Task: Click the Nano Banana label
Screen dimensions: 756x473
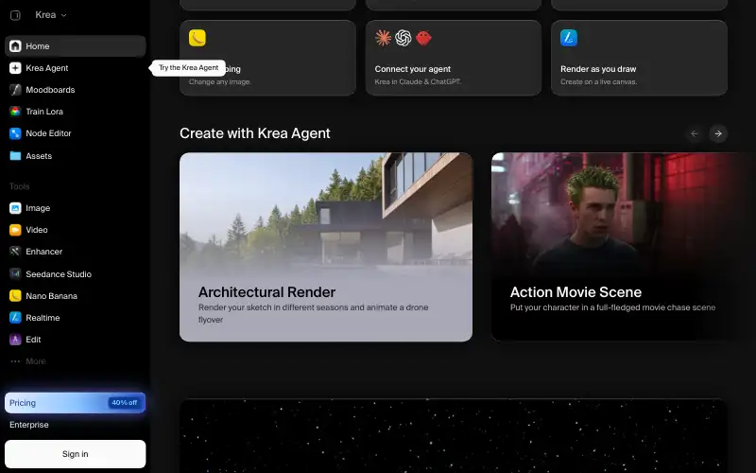Action: tap(52, 296)
